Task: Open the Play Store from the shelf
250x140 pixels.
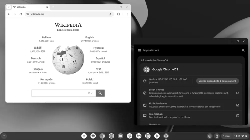Action: coord(157,136)
